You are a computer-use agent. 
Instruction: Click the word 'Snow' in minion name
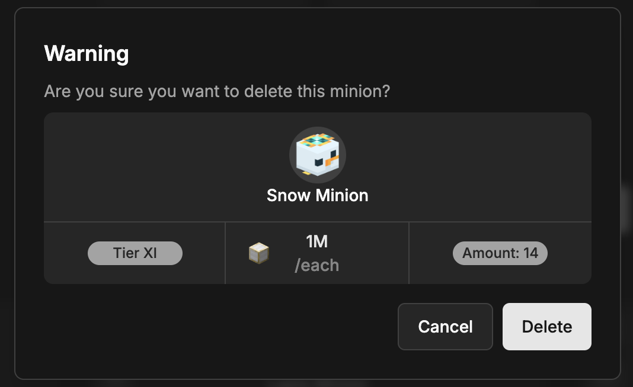pyautogui.click(x=287, y=195)
